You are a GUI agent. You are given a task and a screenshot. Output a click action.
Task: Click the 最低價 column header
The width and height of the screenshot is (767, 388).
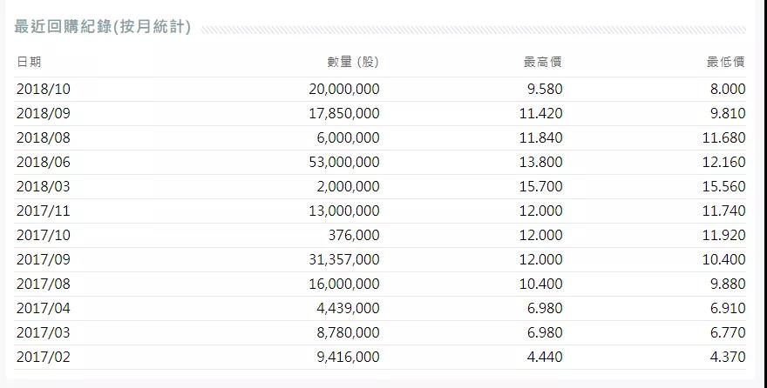tap(725, 63)
